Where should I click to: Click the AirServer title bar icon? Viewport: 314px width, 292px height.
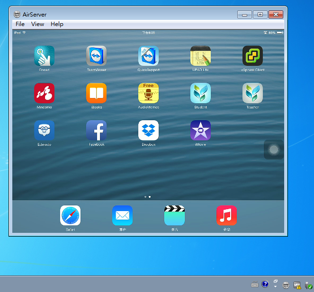coord(17,14)
